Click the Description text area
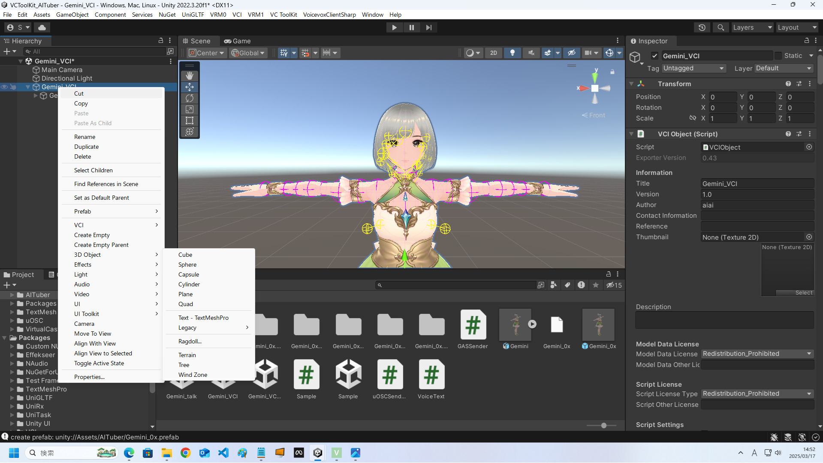This screenshot has height=463, width=823. tap(724, 320)
